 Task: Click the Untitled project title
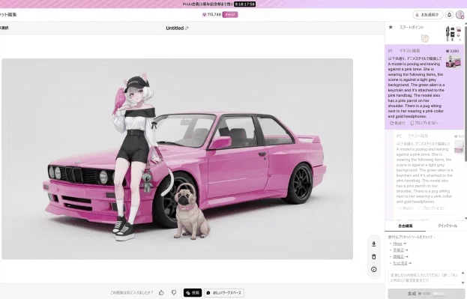(175, 28)
